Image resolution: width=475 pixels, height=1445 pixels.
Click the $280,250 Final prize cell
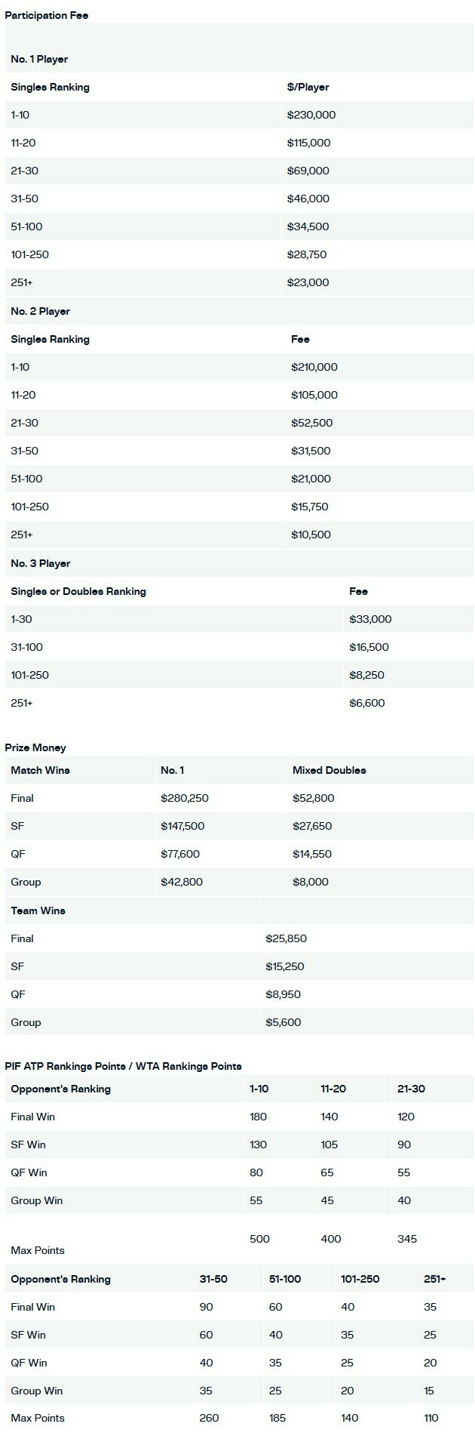click(x=184, y=798)
